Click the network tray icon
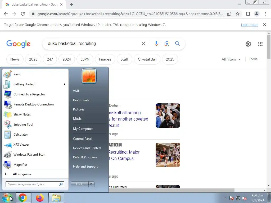This screenshot has height=203, width=271. coord(238,198)
